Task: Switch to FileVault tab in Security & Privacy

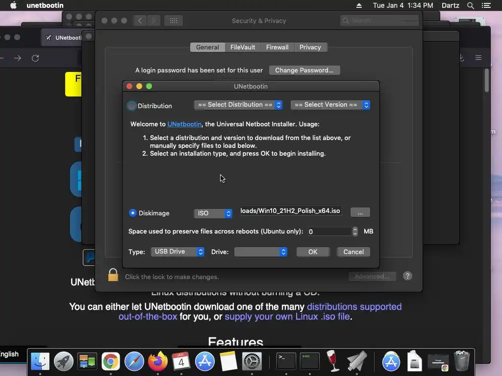Action: coord(243,47)
